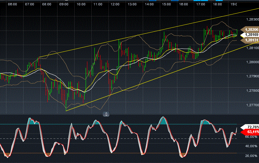Click the panel divider arrows handle
Screen dimensions: 259x163
[106, 114]
